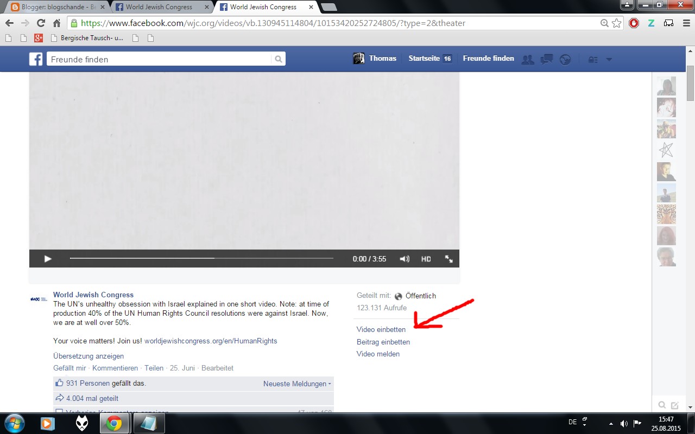Viewport: 695px width, 434px height.
Task: Bookmark page with star icon
Action: click(x=616, y=23)
